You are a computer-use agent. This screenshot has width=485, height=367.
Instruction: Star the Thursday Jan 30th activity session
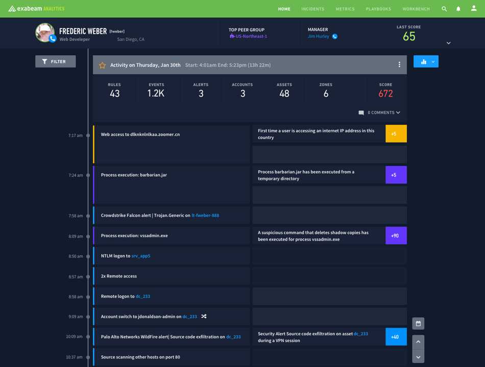coord(103,65)
